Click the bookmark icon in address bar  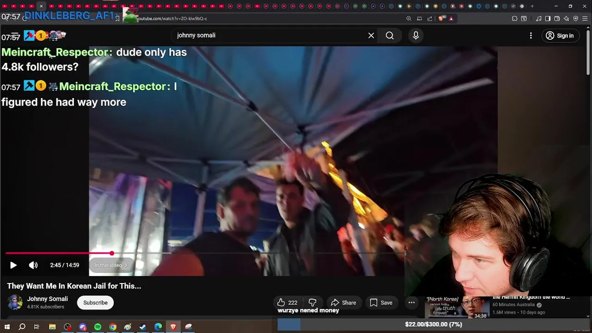(x=117, y=18)
